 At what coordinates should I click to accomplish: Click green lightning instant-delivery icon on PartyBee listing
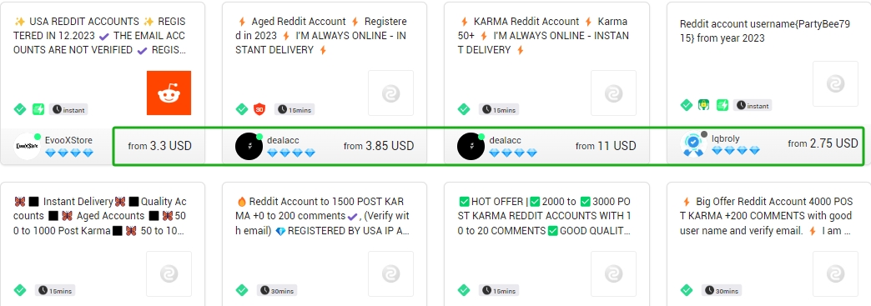click(x=722, y=105)
